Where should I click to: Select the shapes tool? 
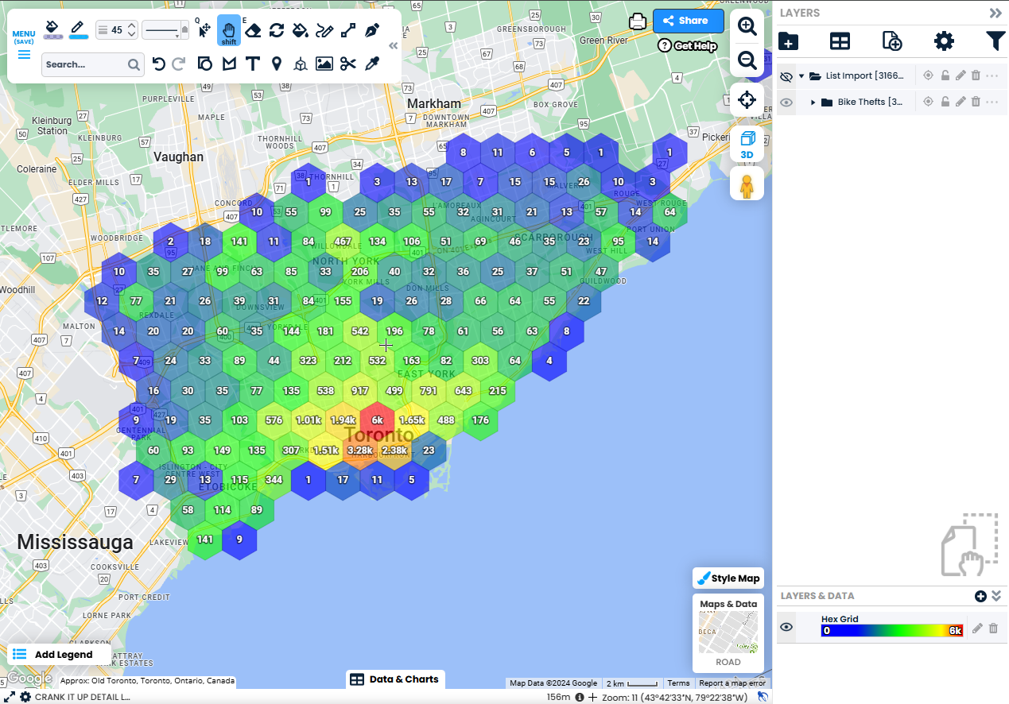205,64
